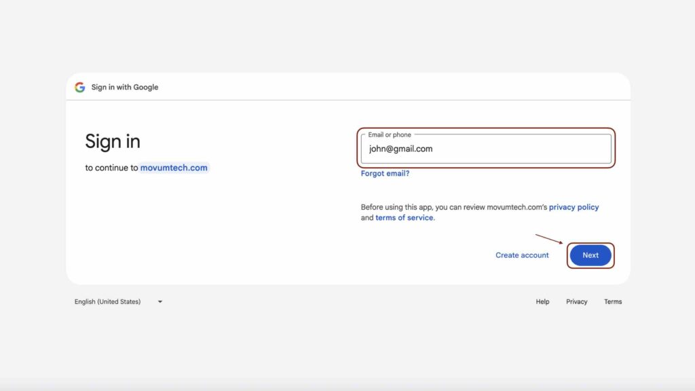
Task: Click the red arrow pointing to Next
Action: [549, 239]
